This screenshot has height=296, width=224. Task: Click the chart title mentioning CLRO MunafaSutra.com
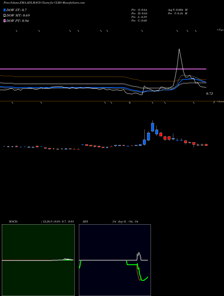pyautogui.click(x=44, y=3)
